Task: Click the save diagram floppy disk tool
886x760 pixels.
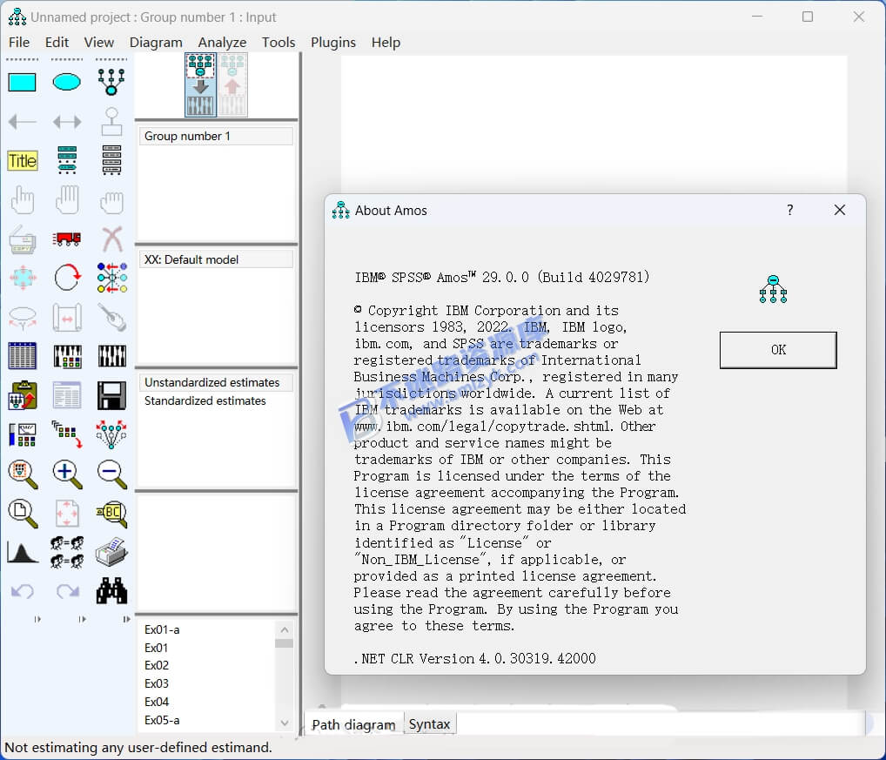Action: coord(112,395)
